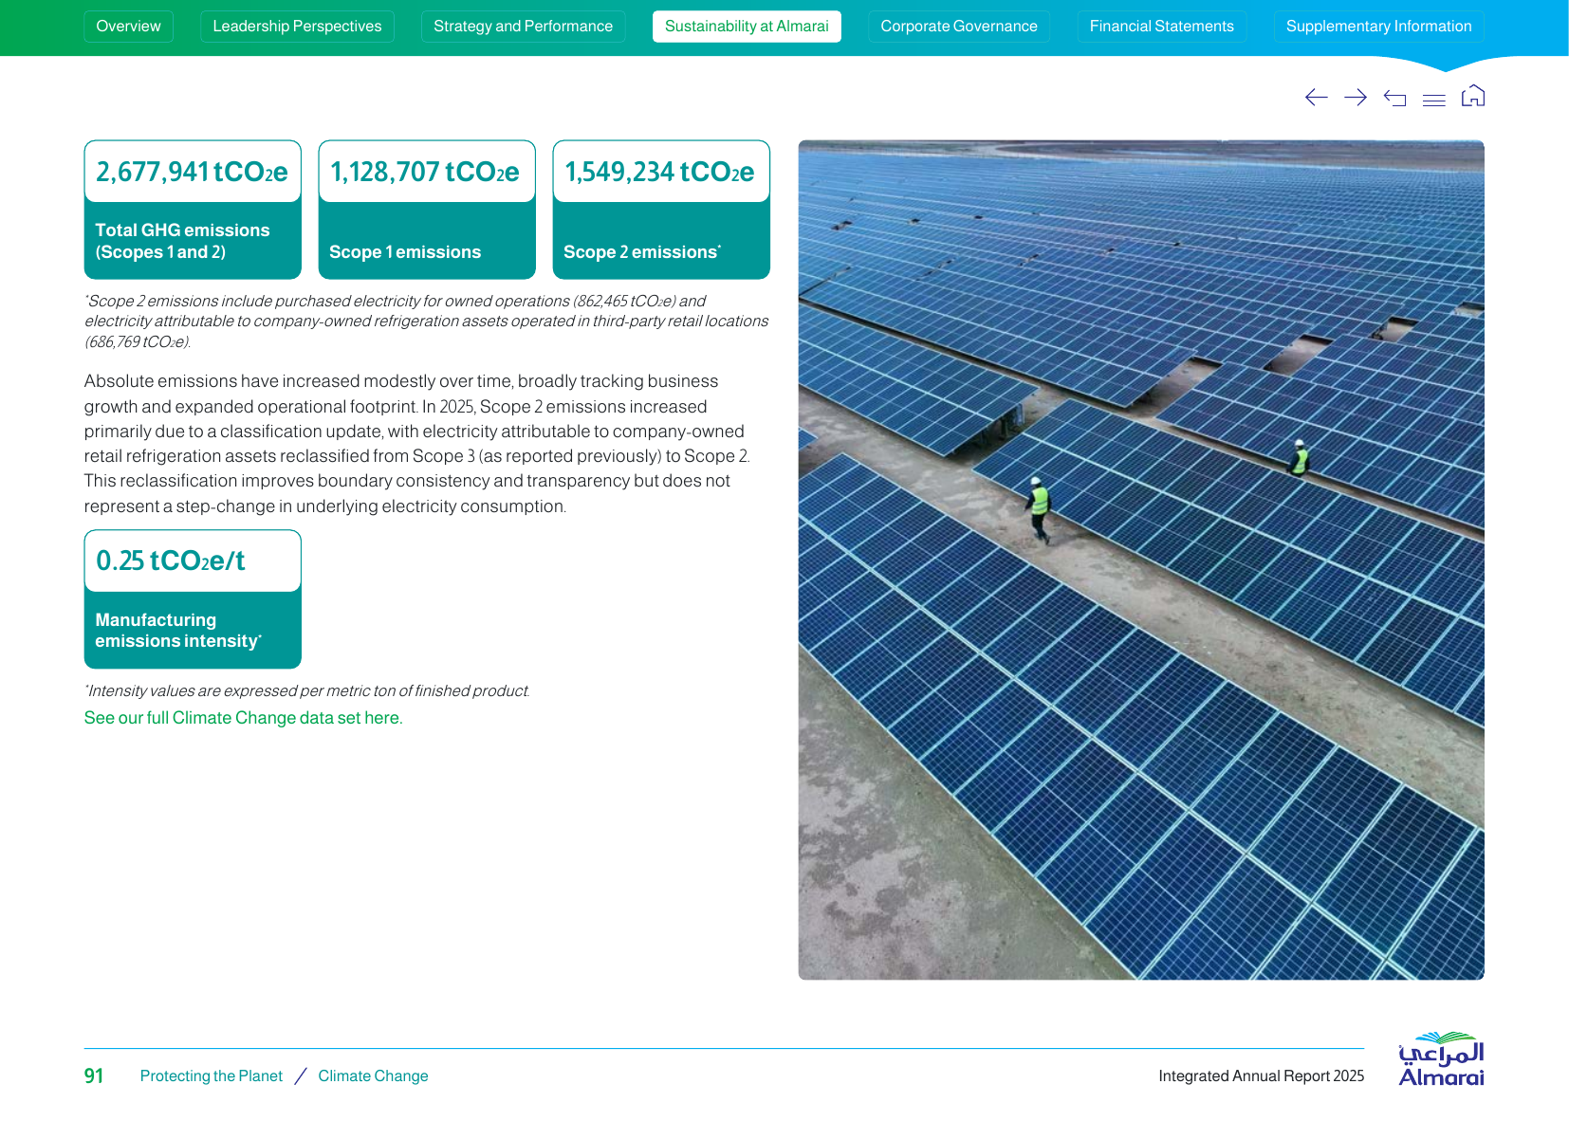Click 'Integrated Annual Report 2025' footer text
The image size is (1569, 1121).
(x=1261, y=1075)
